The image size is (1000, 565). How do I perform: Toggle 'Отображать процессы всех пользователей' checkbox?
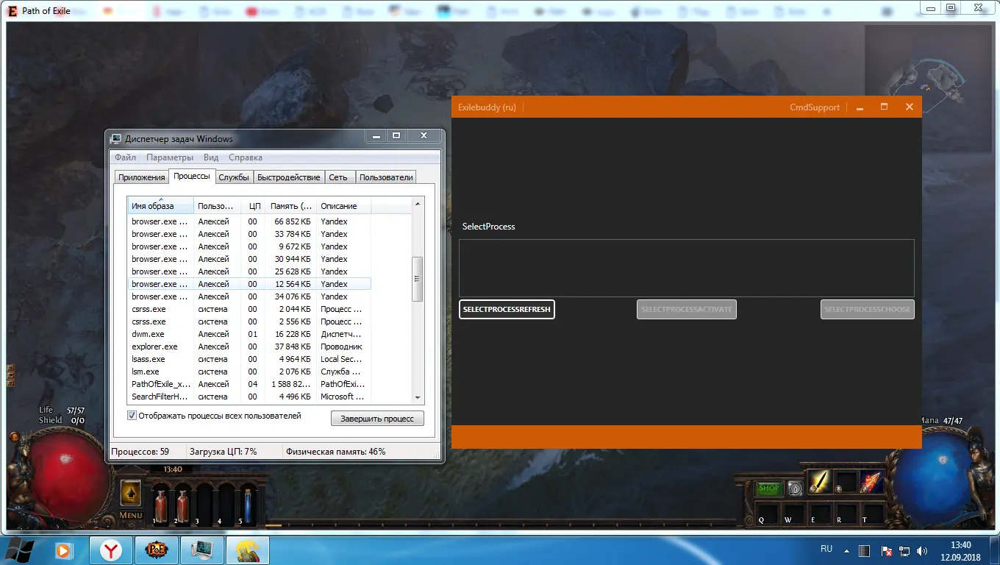pyautogui.click(x=132, y=416)
